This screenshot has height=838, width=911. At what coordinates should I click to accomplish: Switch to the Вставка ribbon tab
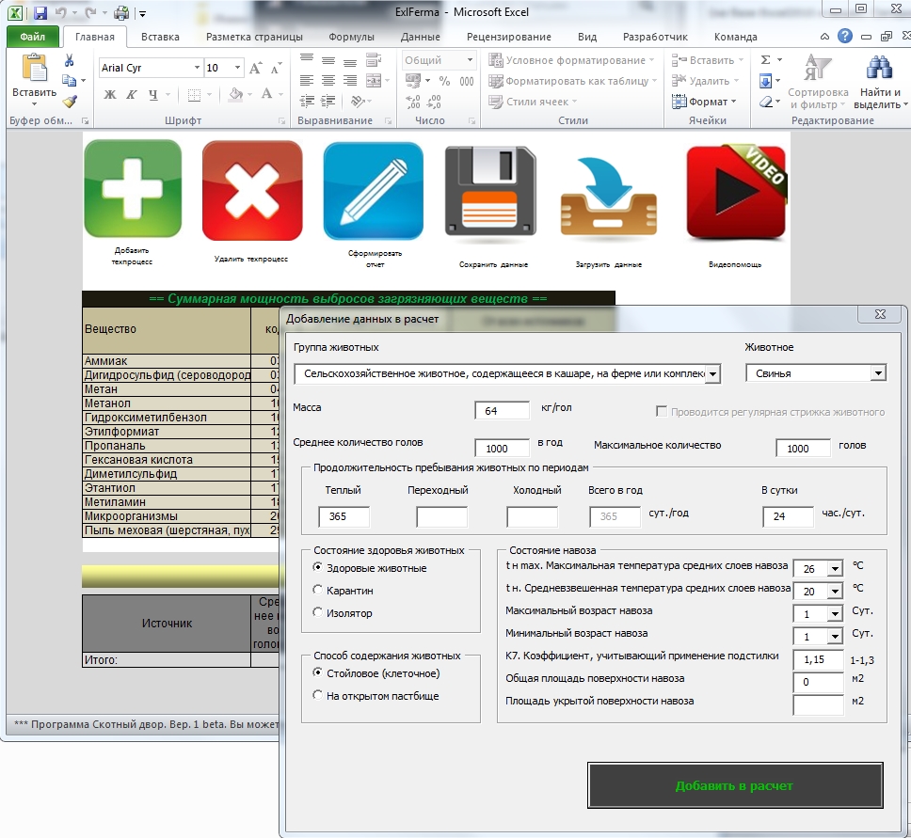click(x=160, y=37)
